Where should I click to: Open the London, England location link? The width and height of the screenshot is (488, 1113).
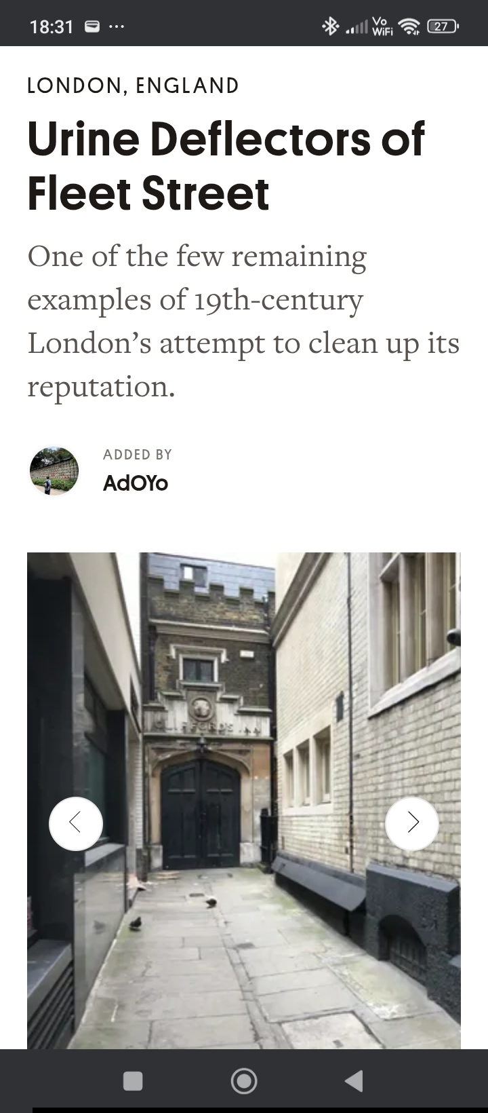tap(133, 86)
